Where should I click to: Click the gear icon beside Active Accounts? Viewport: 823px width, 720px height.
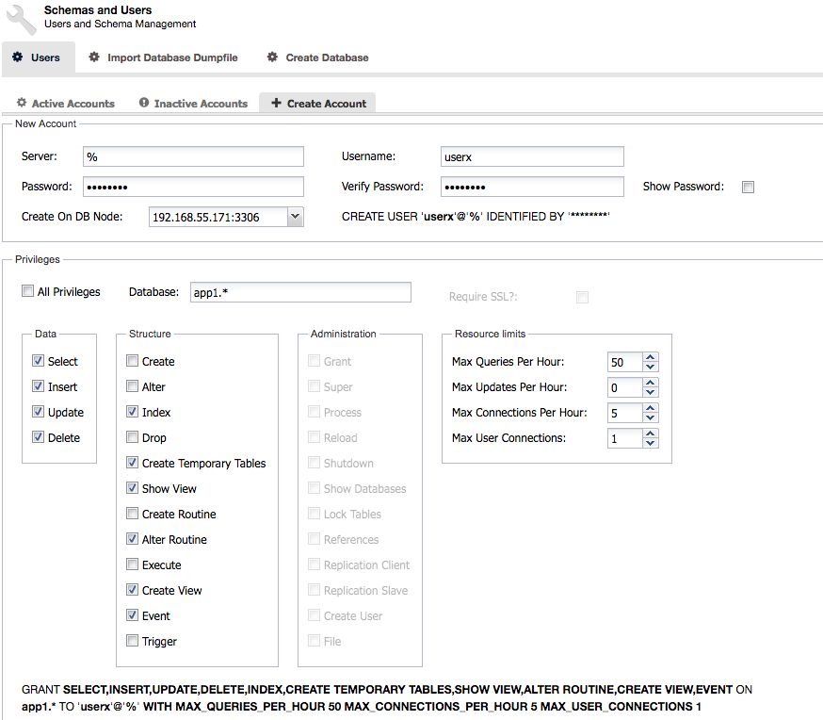(x=22, y=103)
